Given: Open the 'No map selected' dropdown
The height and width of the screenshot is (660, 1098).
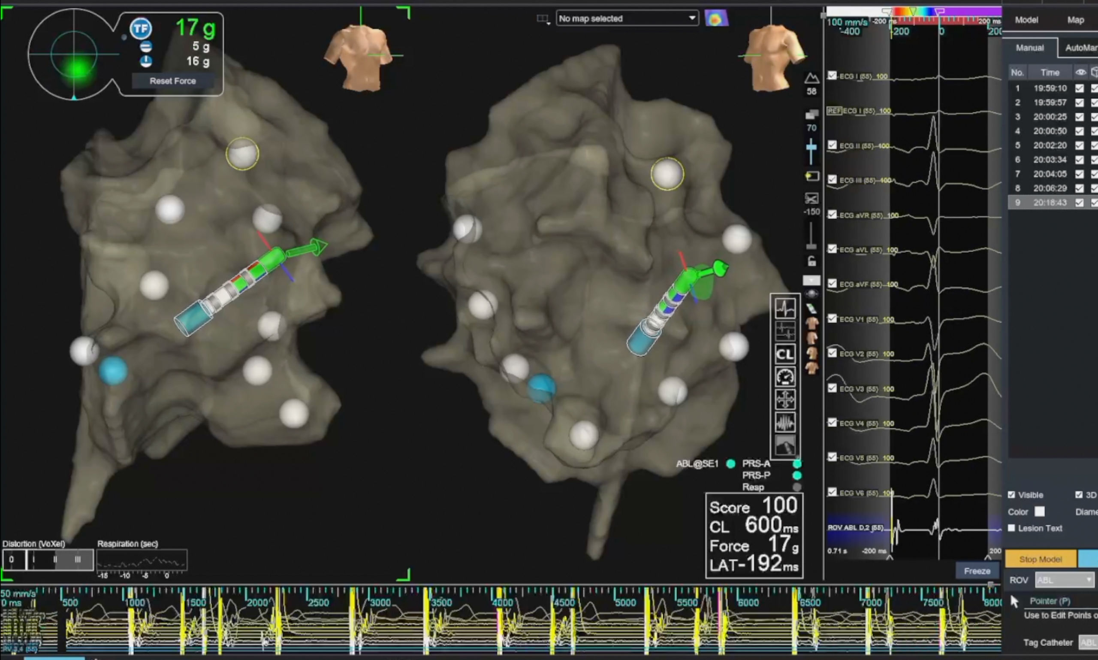Looking at the screenshot, I should tap(627, 19).
